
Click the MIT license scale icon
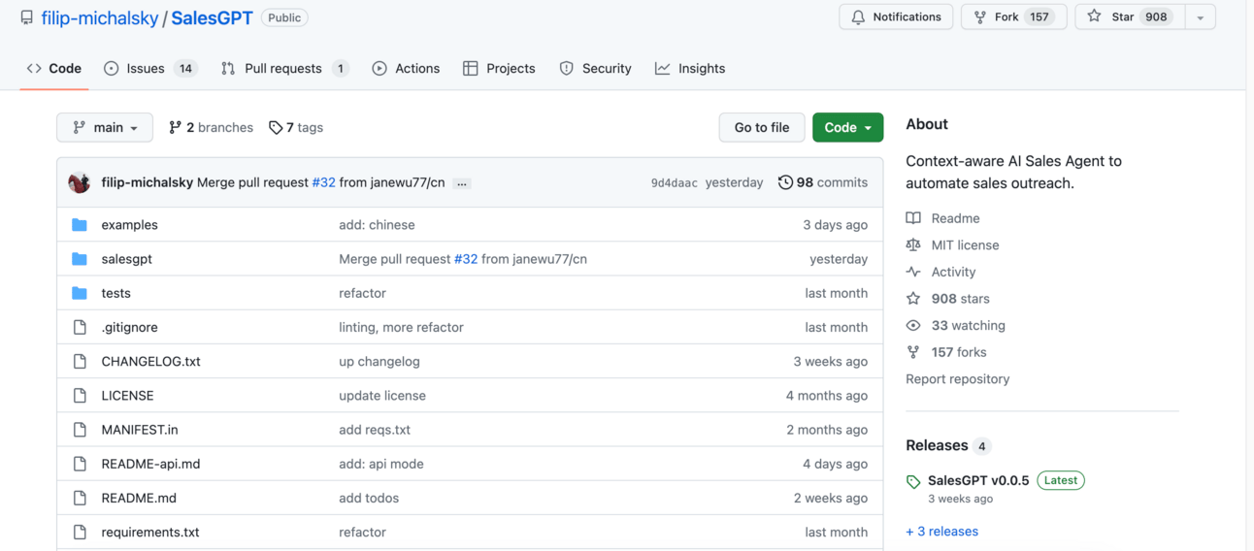coord(913,245)
